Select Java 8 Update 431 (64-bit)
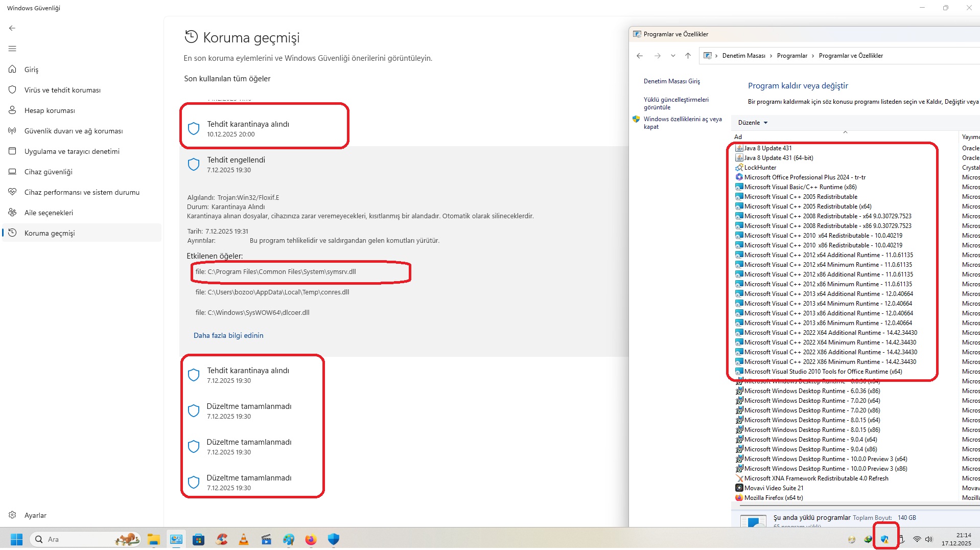This screenshot has width=980, height=550. (779, 158)
